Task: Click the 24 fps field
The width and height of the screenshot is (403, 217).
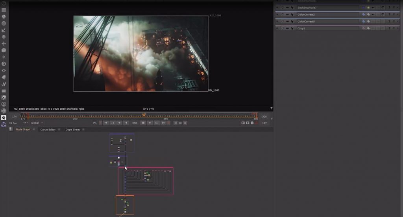Action: tap(13, 123)
